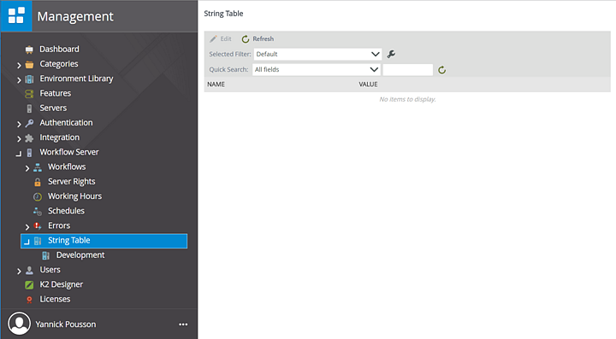
Task: Click the String Table node icon
Action: point(38,241)
